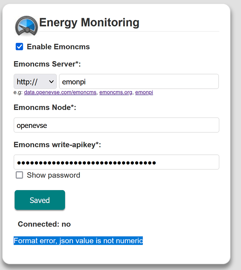Click the Connected: no status text
The image size is (241, 270).
click(x=44, y=224)
